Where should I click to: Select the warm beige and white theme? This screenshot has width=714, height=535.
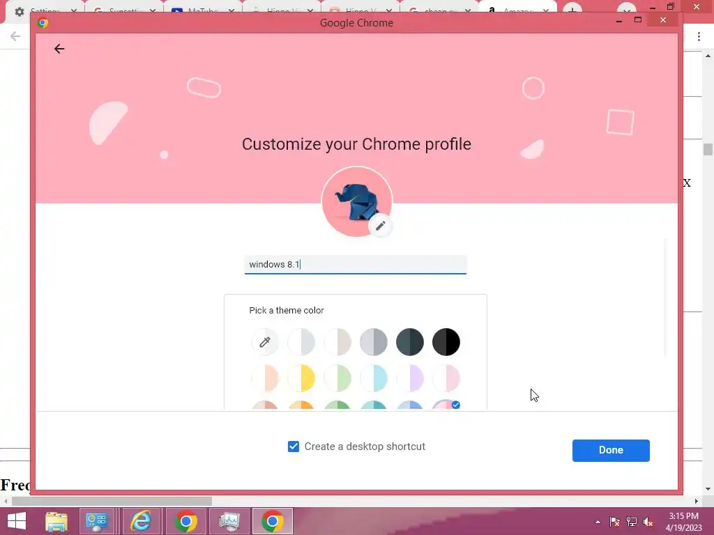(337, 341)
